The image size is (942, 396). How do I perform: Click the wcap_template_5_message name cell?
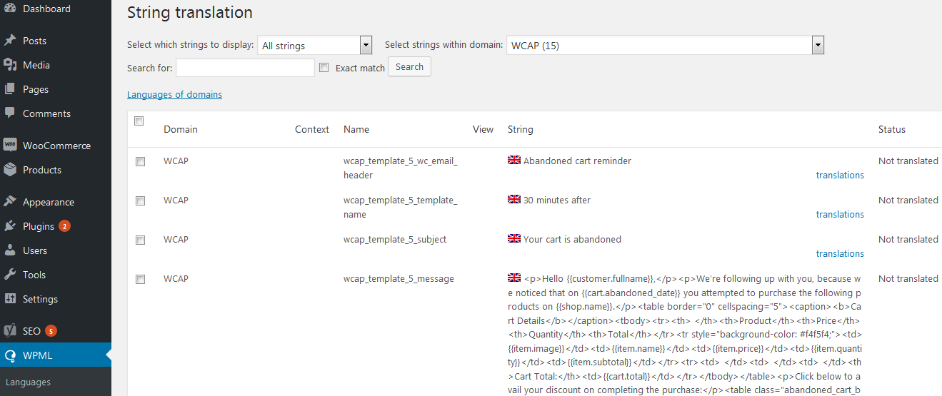[399, 278]
